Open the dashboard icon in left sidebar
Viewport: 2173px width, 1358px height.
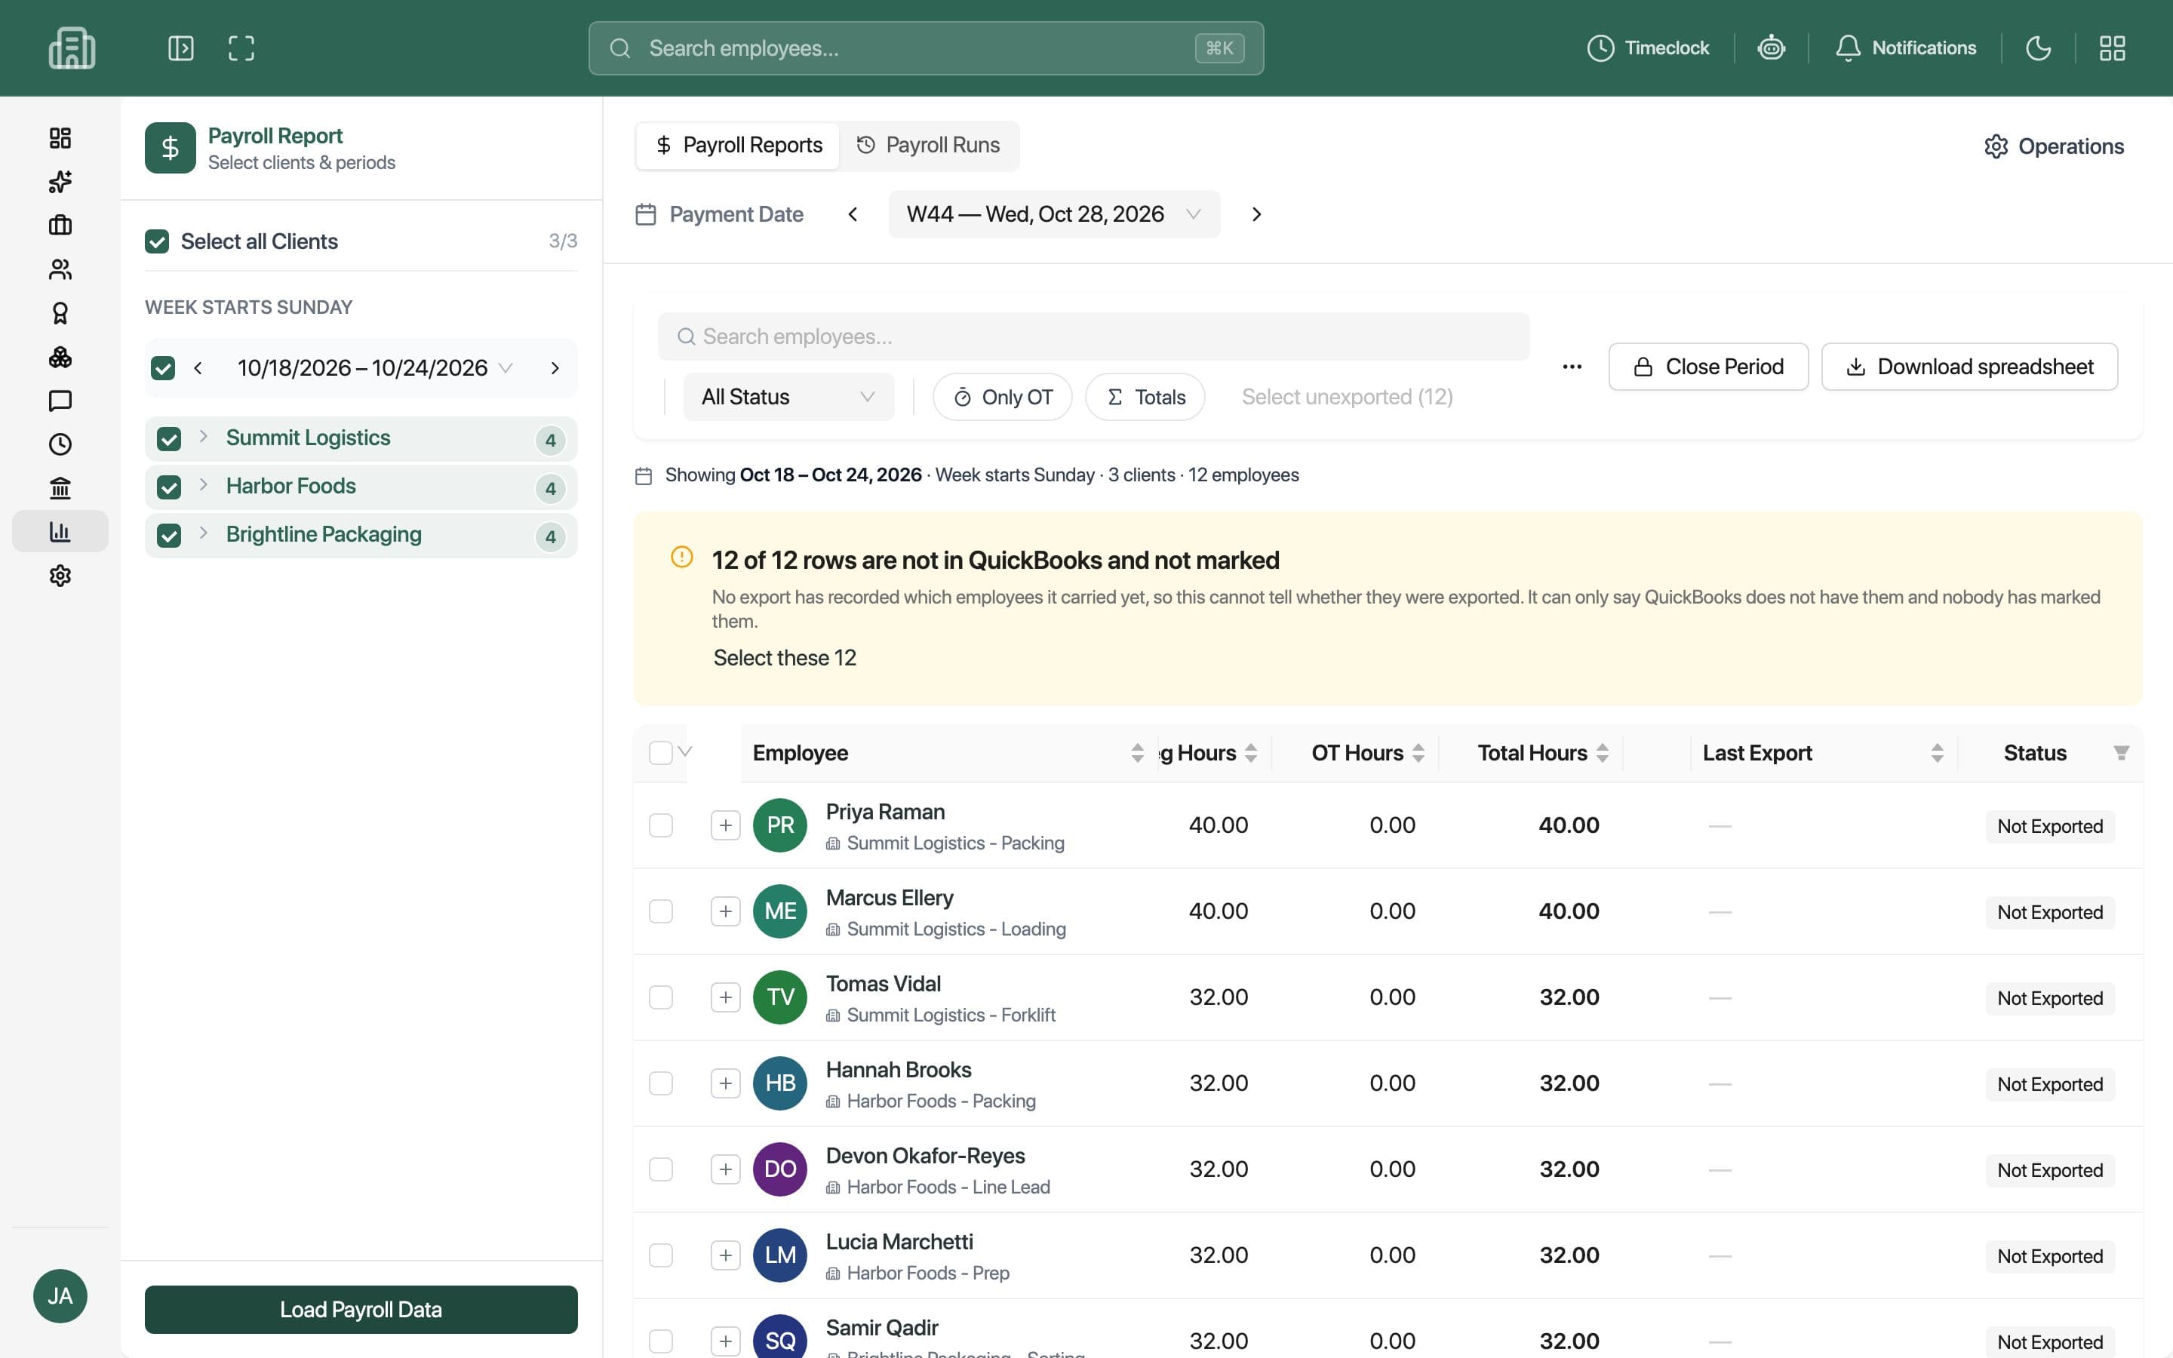click(60, 137)
